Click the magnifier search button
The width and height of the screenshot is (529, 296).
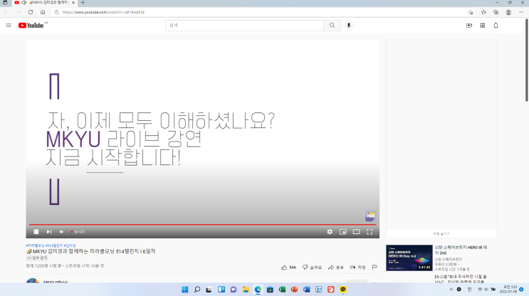tap(332, 26)
